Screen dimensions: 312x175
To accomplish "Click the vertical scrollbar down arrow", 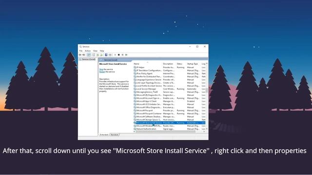I will (207, 129).
